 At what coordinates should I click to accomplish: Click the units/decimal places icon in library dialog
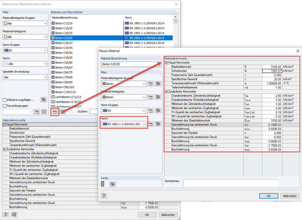point(14,214)
